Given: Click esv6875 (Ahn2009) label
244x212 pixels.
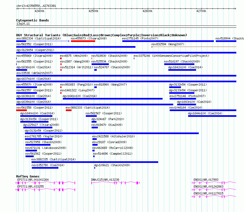Looking at the screenshot, I should point(74,56).
